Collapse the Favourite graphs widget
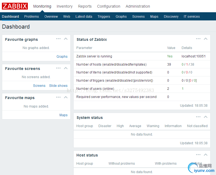216x175 pixels. [66, 39]
